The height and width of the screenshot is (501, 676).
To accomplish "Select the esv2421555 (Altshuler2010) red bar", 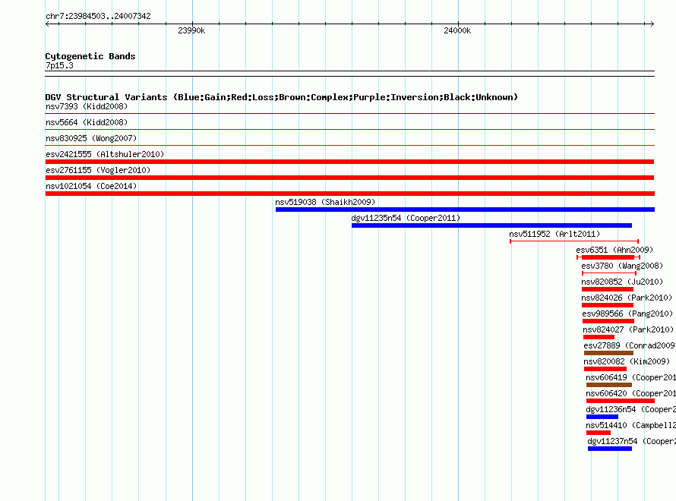I will (x=349, y=162).
